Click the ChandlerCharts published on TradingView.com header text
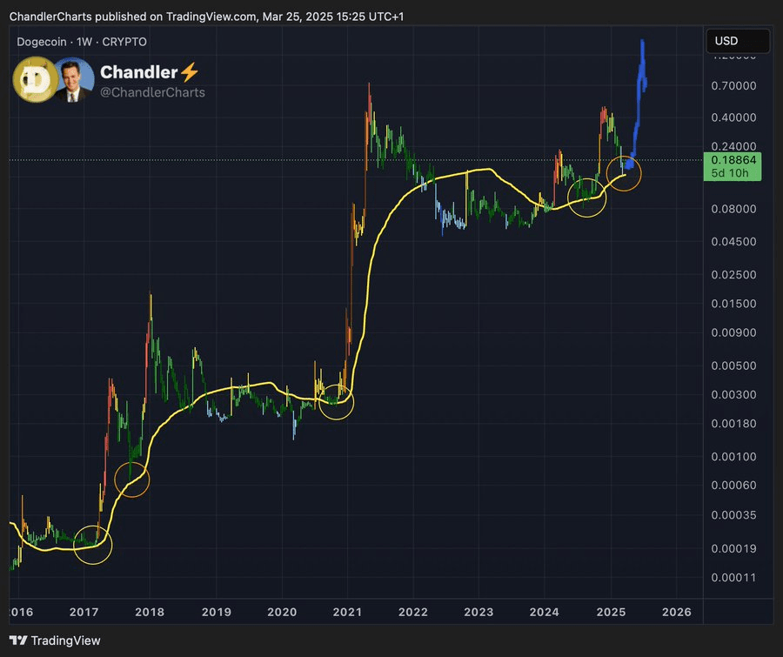The width and height of the screenshot is (783, 657). 206,17
